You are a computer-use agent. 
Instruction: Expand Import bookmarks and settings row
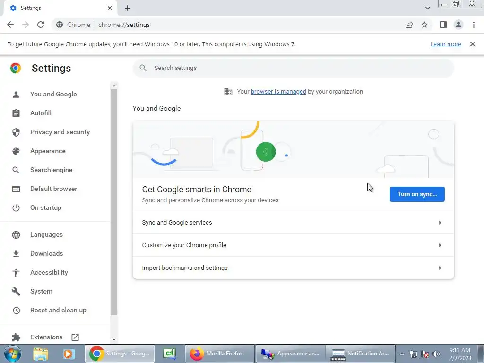point(293,268)
